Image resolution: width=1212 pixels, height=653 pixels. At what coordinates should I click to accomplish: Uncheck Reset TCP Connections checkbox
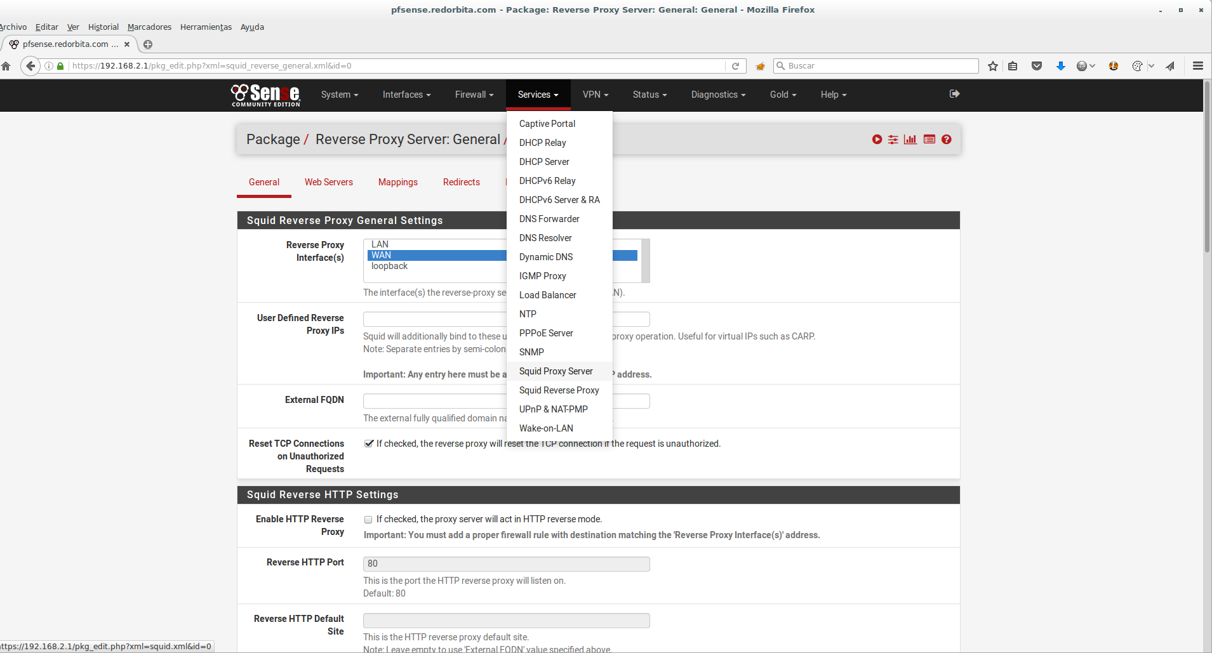click(368, 444)
